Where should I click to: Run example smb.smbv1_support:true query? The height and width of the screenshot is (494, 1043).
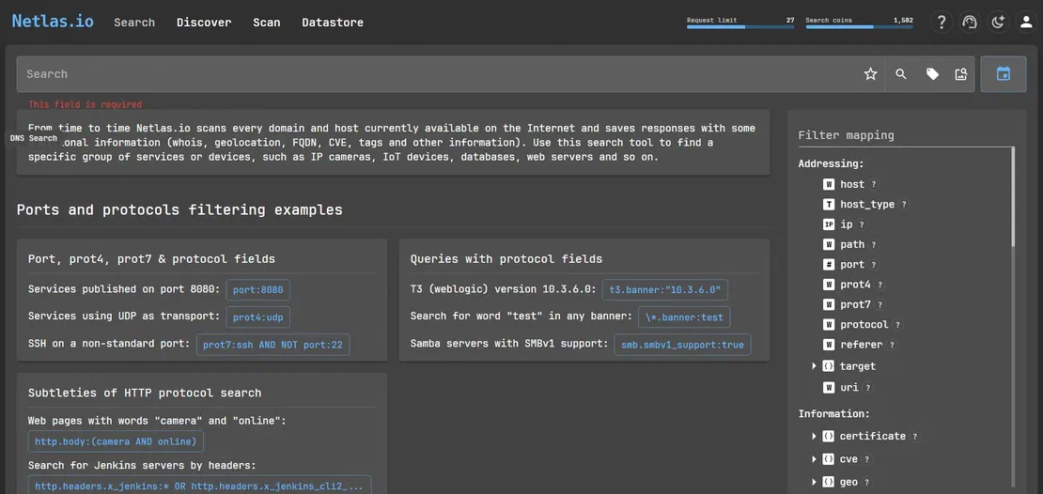tap(682, 345)
